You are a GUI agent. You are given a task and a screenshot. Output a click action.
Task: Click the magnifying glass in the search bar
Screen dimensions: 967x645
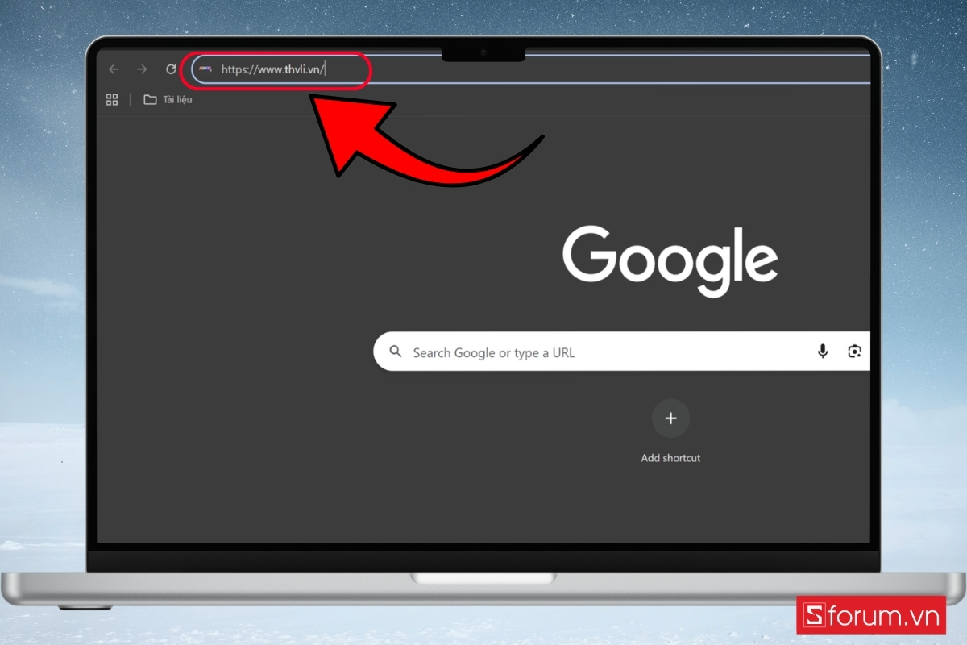tap(395, 352)
